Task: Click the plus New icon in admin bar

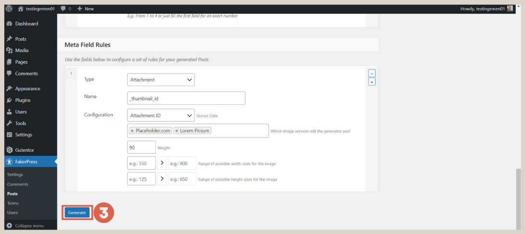Action: tap(80, 9)
